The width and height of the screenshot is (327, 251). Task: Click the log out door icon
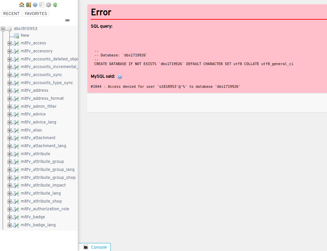point(28,5)
